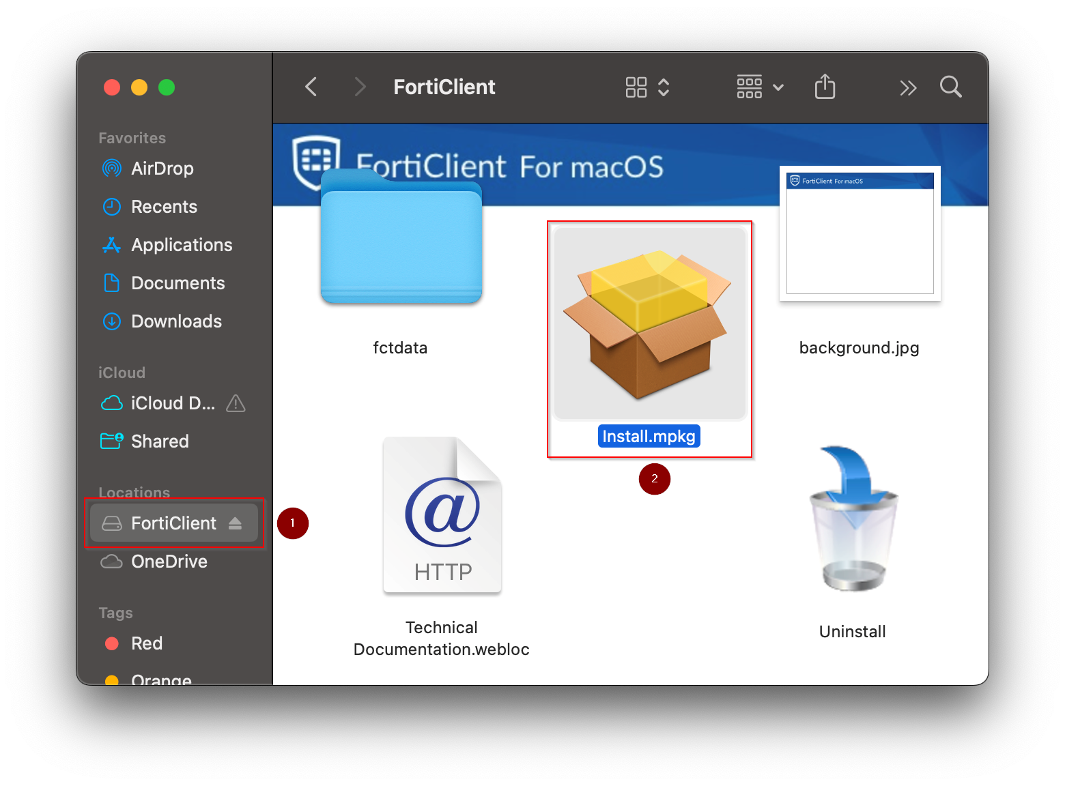This screenshot has width=1065, height=786.
Task: Zoom the Finder window to full screen
Action: click(167, 87)
